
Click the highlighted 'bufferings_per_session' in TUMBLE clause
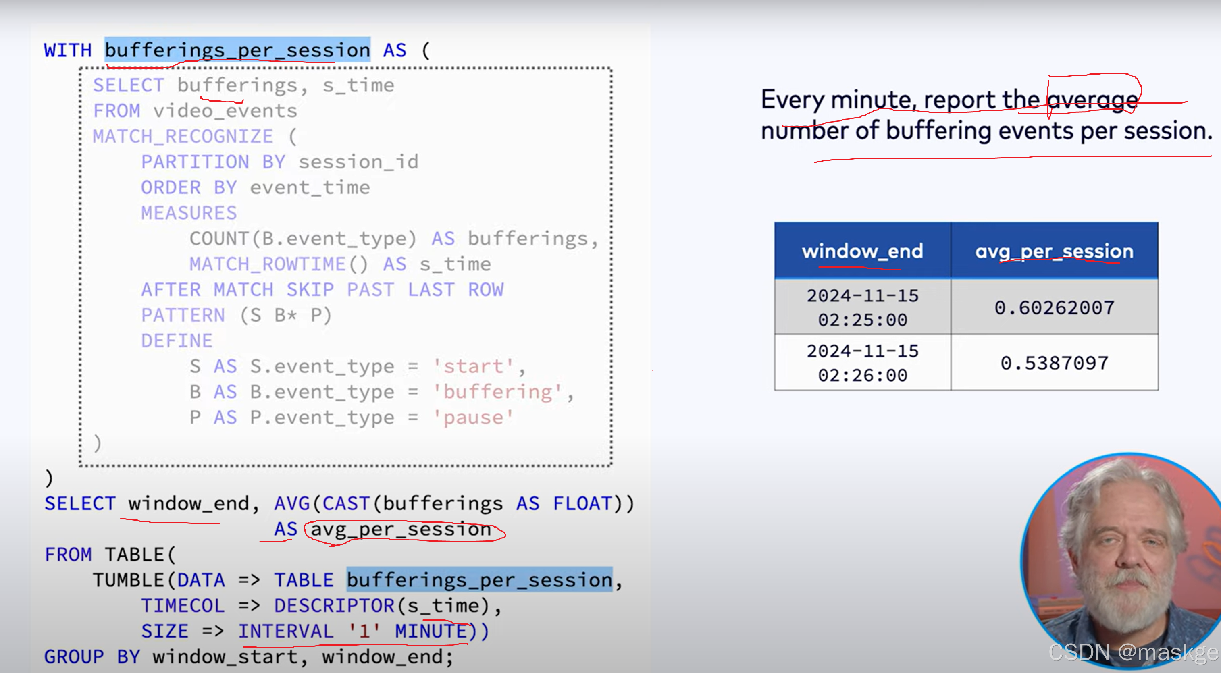[x=479, y=580]
